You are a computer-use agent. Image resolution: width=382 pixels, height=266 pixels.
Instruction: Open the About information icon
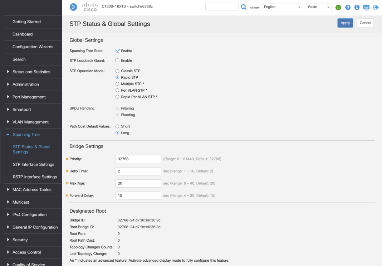tap(357, 7)
